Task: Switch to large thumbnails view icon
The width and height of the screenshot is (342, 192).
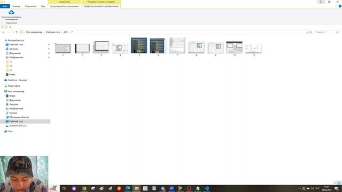Action: tap(339, 182)
